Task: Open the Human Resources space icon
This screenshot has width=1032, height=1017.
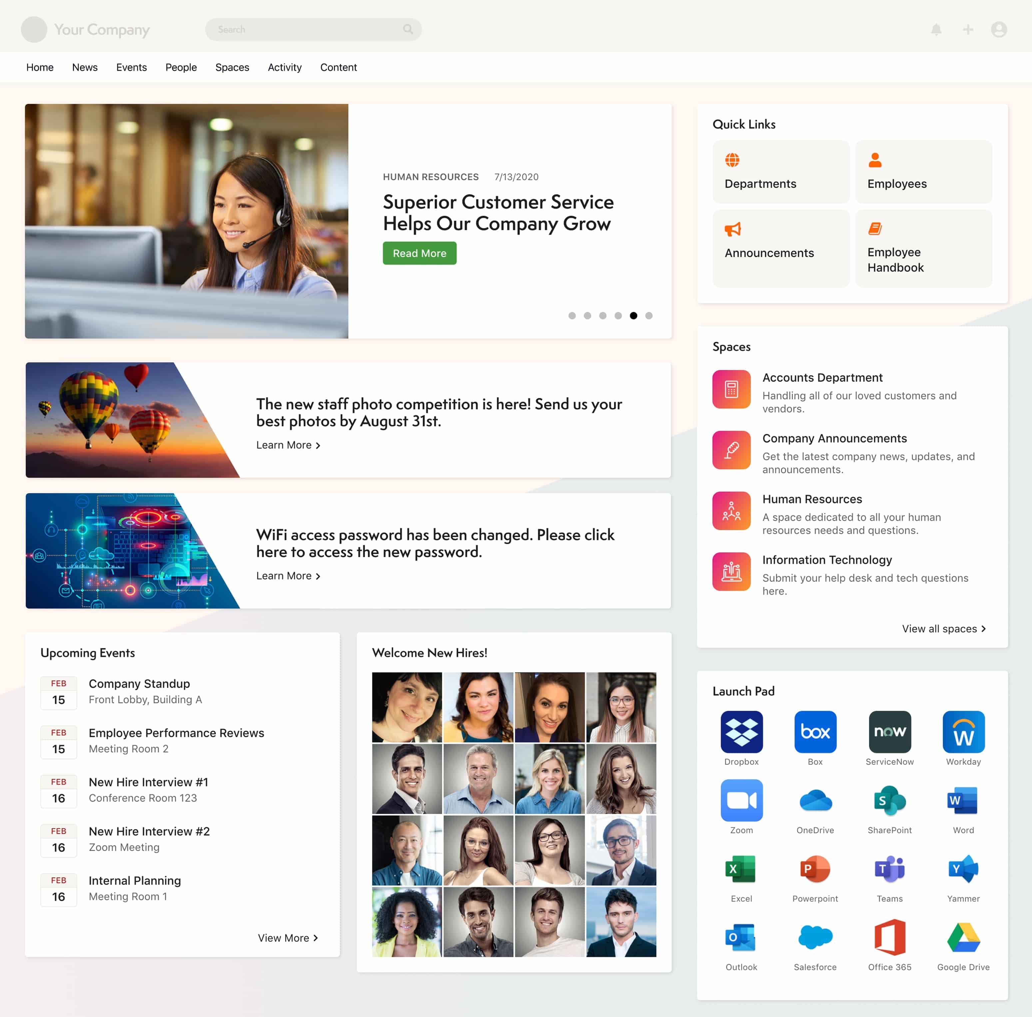Action: (732, 510)
